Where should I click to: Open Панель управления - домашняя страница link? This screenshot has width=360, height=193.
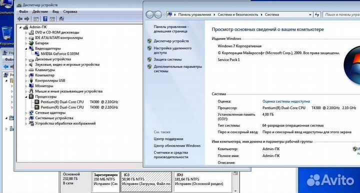(171, 29)
